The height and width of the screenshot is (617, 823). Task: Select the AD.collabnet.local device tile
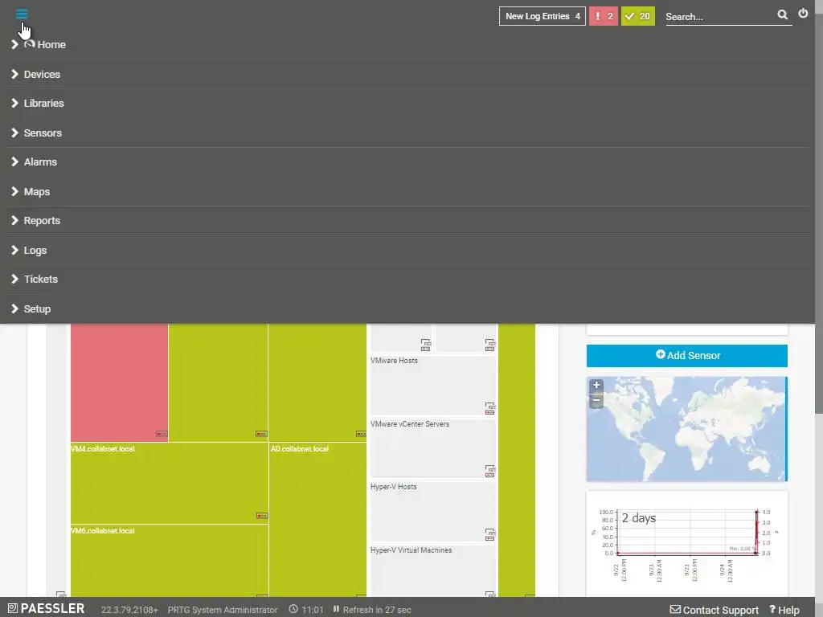[x=317, y=520]
